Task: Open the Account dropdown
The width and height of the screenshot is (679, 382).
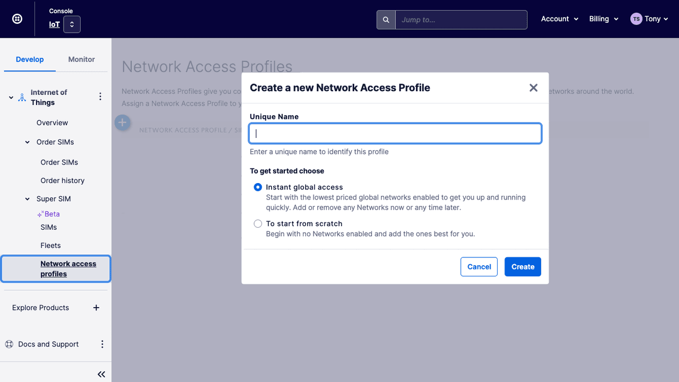Action: (559, 19)
